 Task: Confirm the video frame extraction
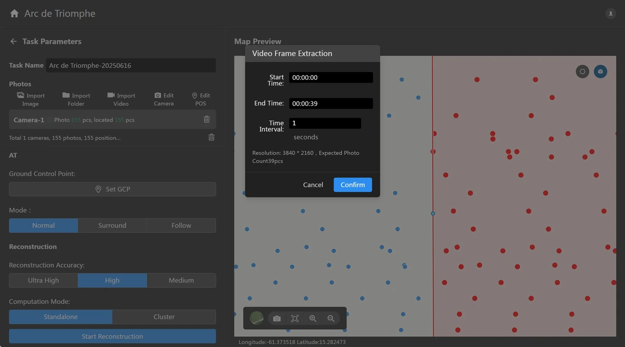coord(352,185)
